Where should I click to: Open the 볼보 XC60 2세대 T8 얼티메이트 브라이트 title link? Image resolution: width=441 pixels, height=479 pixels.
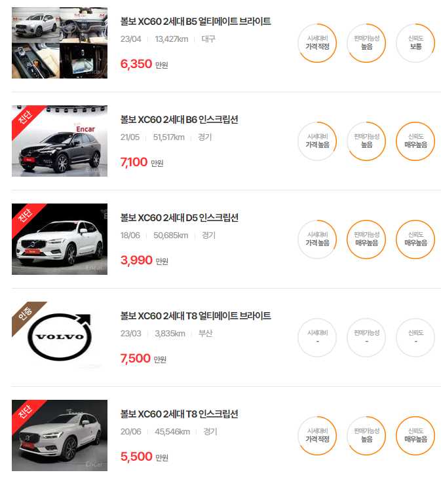point(195,315)
